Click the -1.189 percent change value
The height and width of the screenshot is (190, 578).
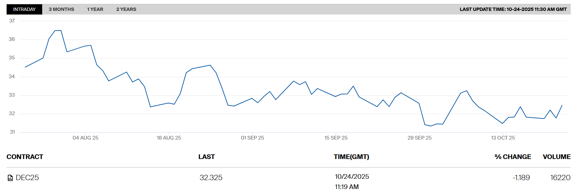(x=521, y=177)
